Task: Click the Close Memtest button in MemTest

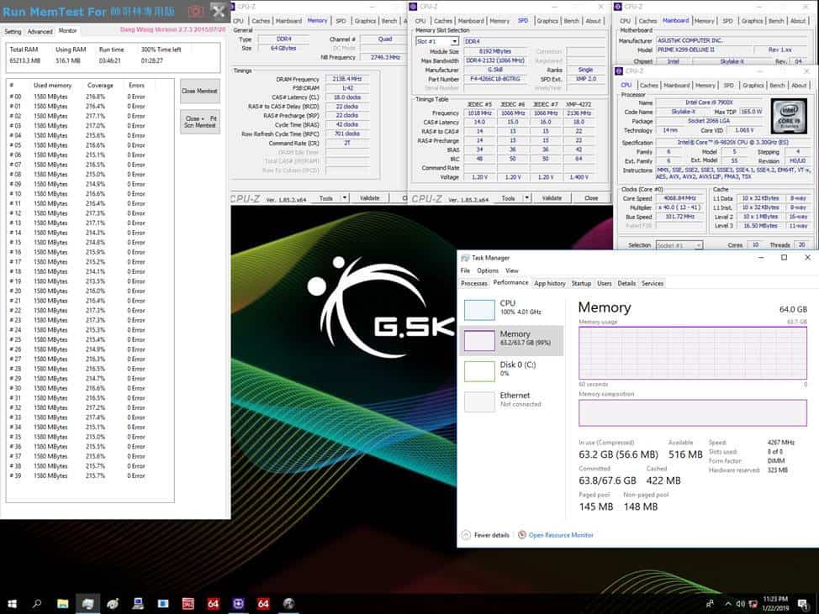Action: pyautogui.click(x=199, y=92)
